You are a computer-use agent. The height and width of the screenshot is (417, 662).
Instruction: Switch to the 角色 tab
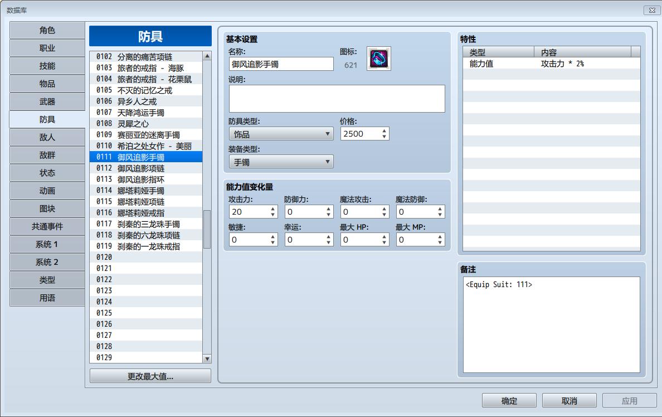[x=47, y=30]
